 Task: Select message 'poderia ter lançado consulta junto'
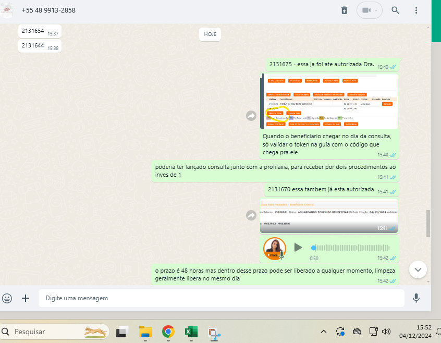click(x=275, y=171)
